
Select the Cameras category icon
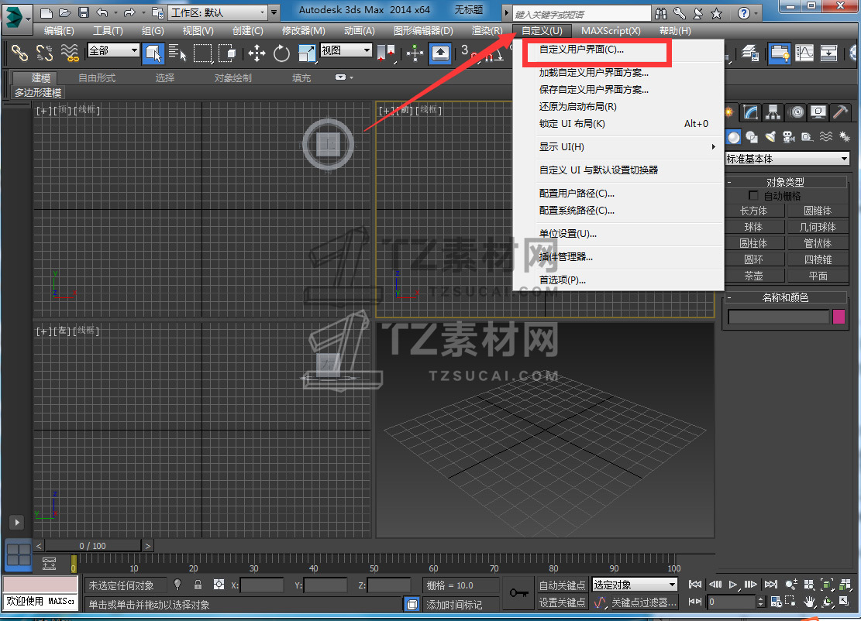tap(788, 136)
